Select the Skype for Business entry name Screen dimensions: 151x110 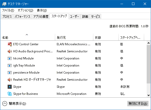click(x=26, y=94)
